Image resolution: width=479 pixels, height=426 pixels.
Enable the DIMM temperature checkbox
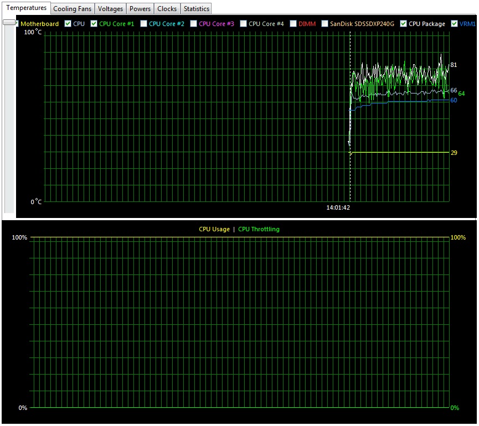point(293,23)
